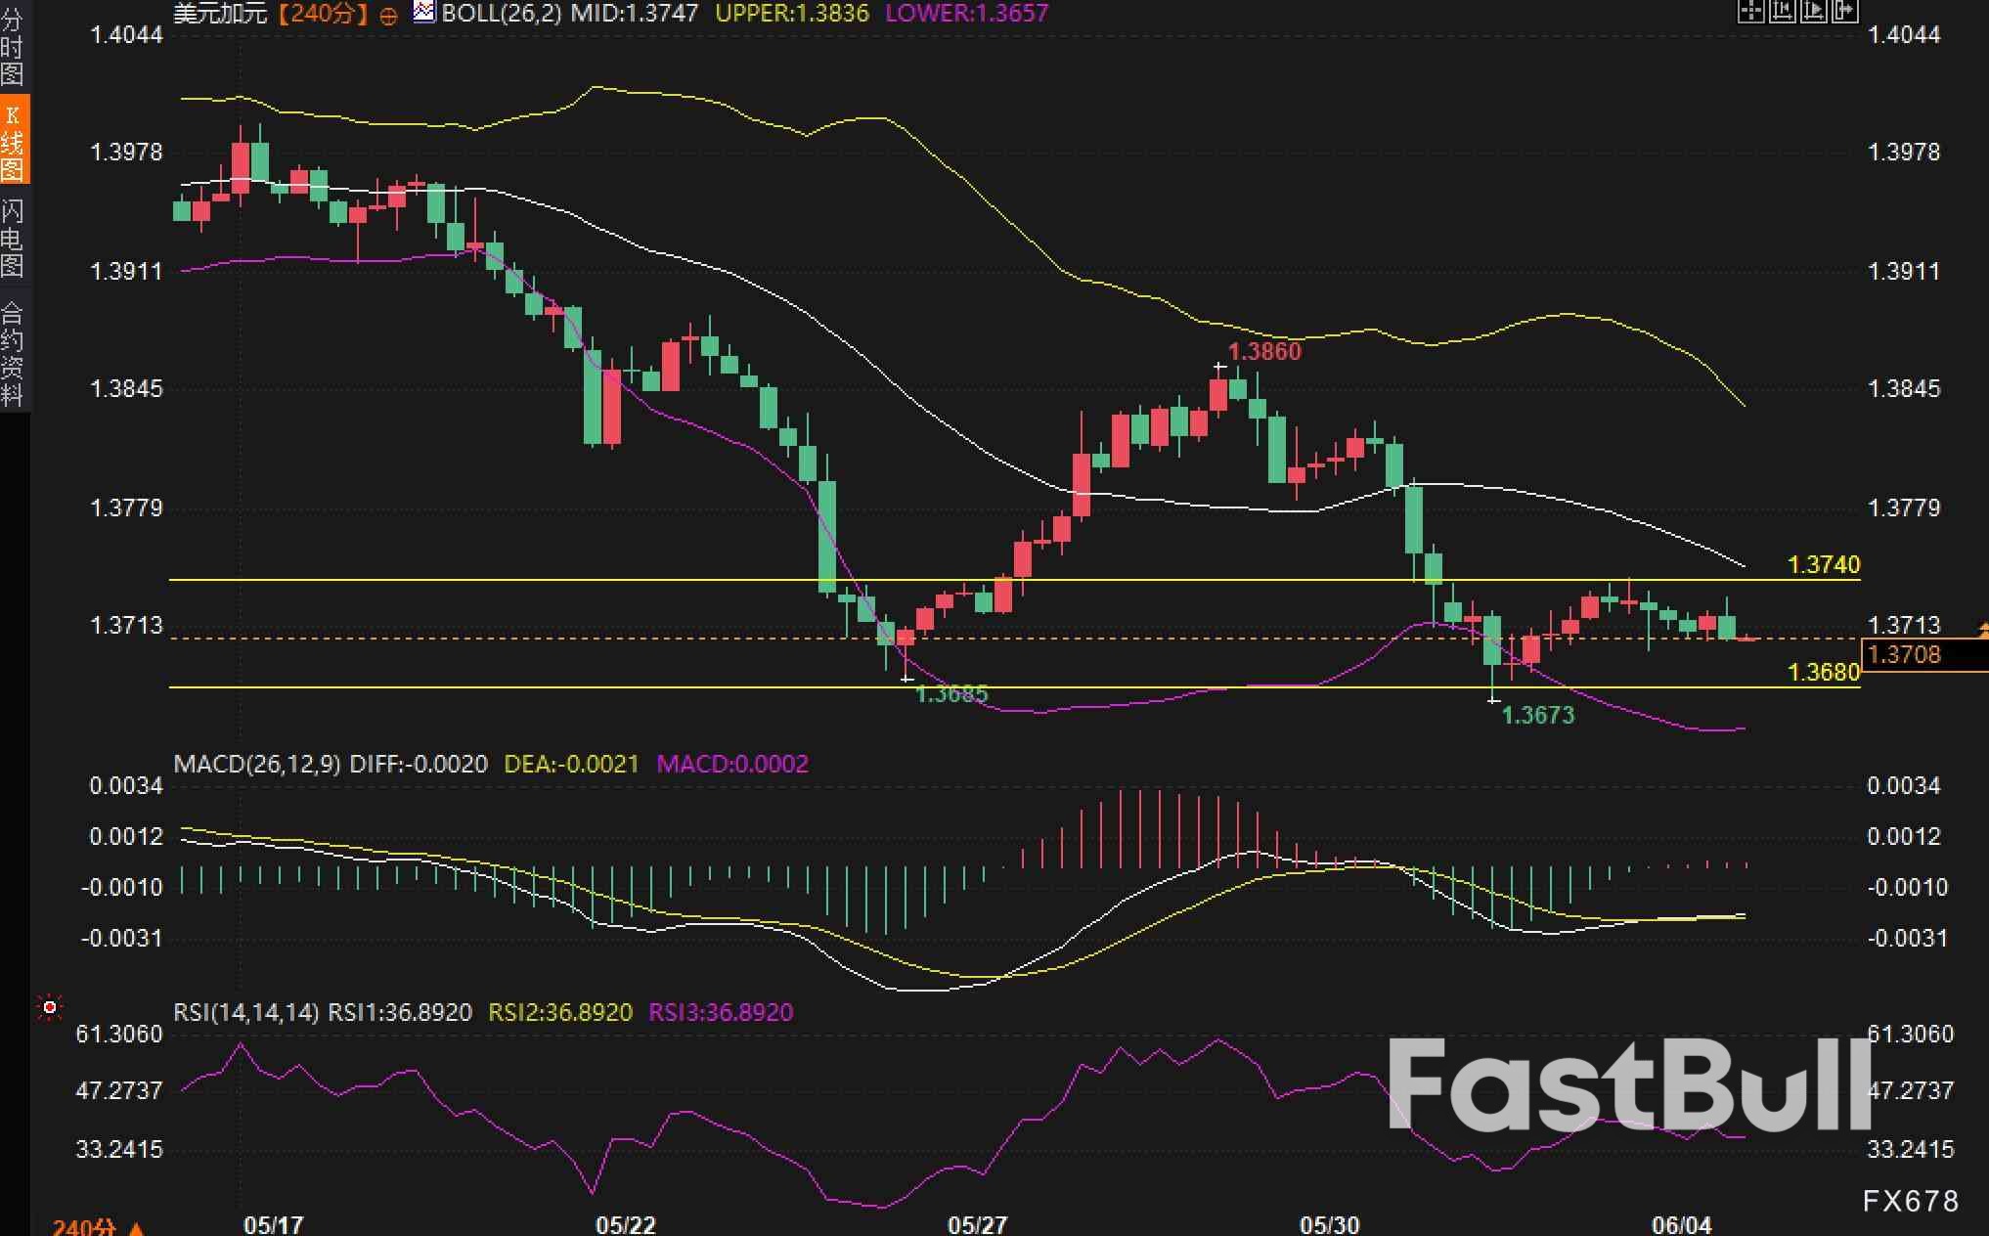The height and width of the screenshot is (1236, 1989).
Task: Click the crosshair cursor icon in the top right
Action: coord(1749,11)
